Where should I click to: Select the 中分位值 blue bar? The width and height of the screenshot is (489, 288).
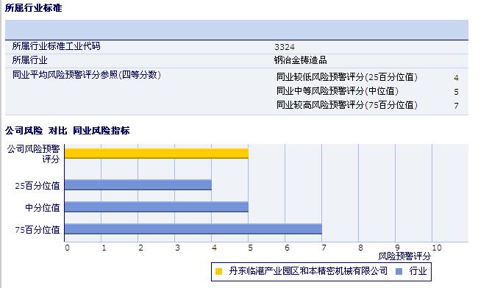157,207
